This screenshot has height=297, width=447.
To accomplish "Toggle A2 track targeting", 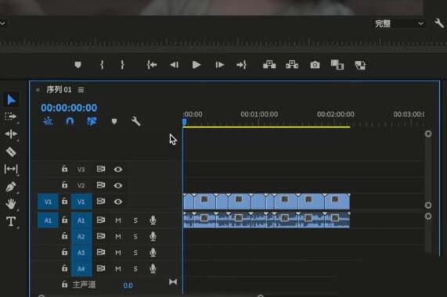I will [81, 236].
